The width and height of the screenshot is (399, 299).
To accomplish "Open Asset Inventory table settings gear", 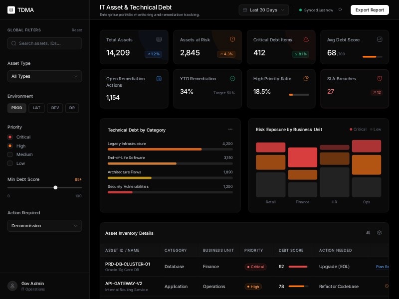I will click(379, 233).
